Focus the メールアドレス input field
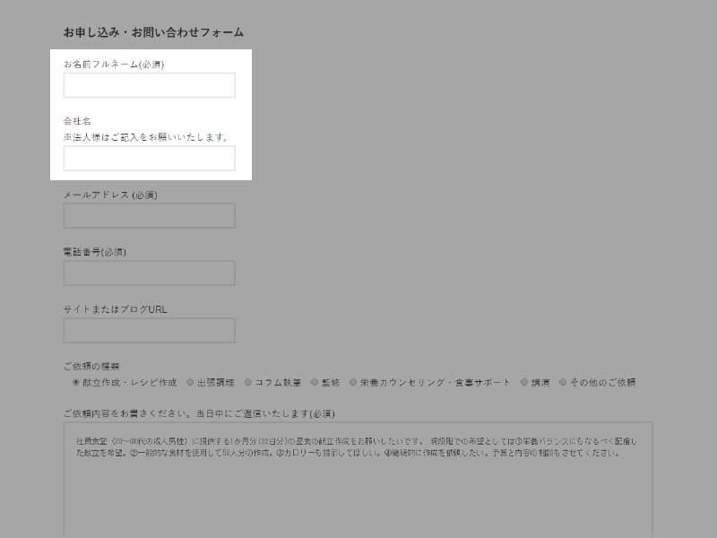717x538 pixels. pos(149,215)
